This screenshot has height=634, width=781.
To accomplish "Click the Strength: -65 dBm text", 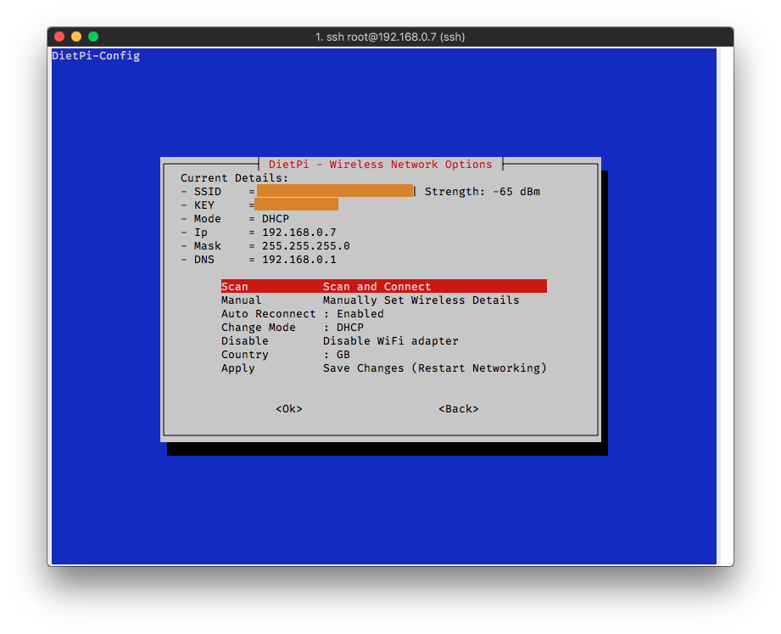I will (x=483, y=192).
